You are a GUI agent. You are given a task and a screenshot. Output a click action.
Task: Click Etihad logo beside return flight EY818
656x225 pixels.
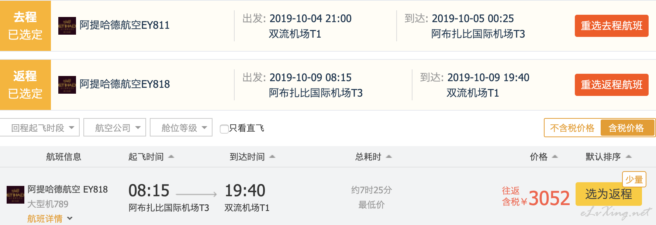67,85
